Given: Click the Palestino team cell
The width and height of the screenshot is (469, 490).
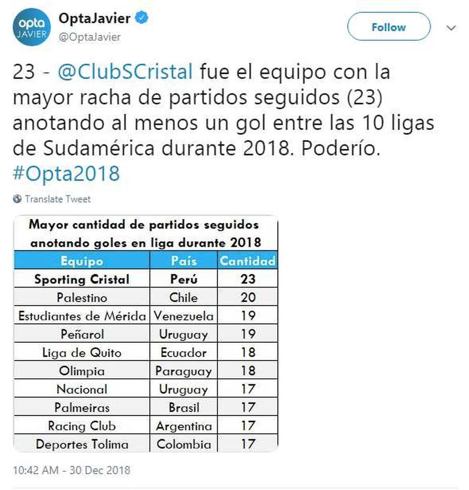Looking at the screenshot, I should [82, 297].
